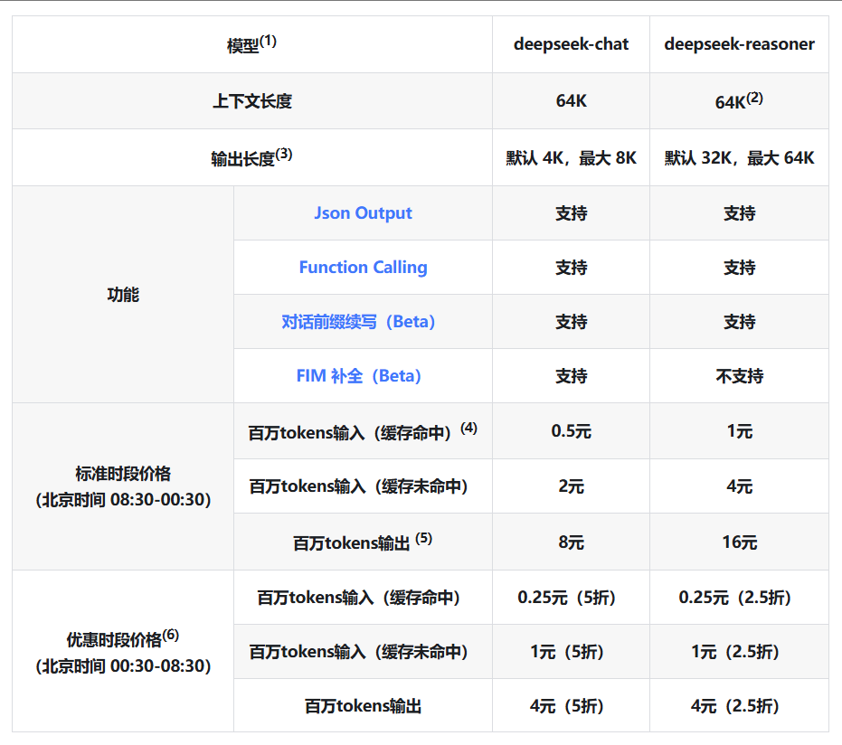Screen dimensions: 842x745
Task: Click 支持 for Json Output under deepseek-reasoner
Action: click(739, 213)
